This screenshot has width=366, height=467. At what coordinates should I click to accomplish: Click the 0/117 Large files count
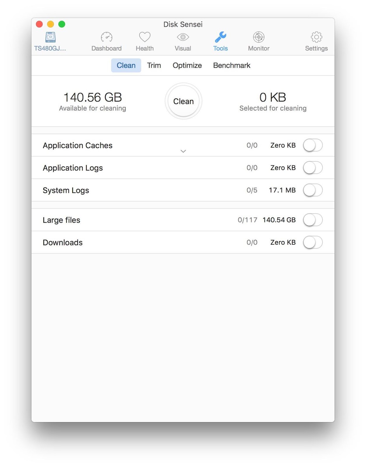pyautogui.click(x=248, y=220)
